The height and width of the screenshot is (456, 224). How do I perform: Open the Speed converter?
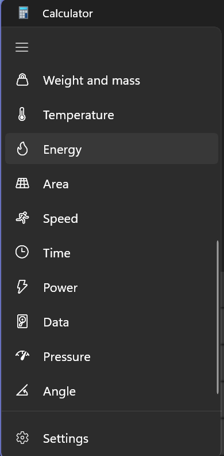click(x=111, y=218)
